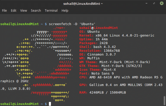Maximize the terminal window

pos(154,4)
